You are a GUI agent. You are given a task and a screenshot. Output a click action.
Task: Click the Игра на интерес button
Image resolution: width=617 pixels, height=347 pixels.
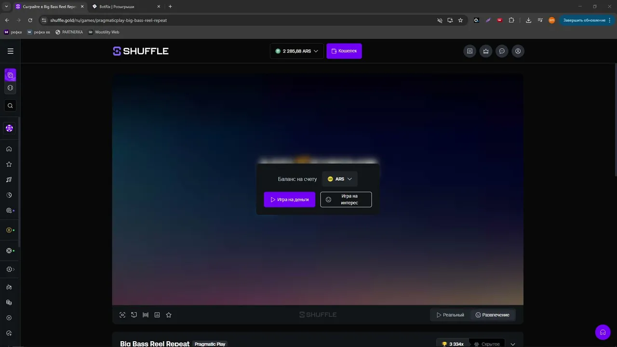[x=346, y=200]
